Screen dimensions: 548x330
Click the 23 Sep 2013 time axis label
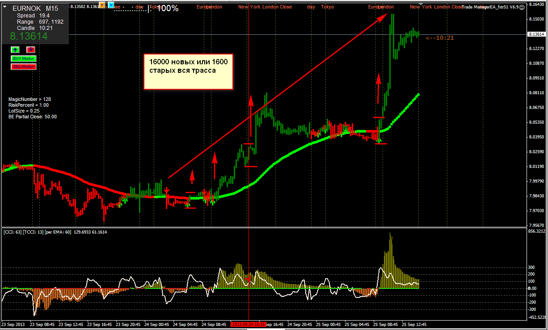coord(14,324)
